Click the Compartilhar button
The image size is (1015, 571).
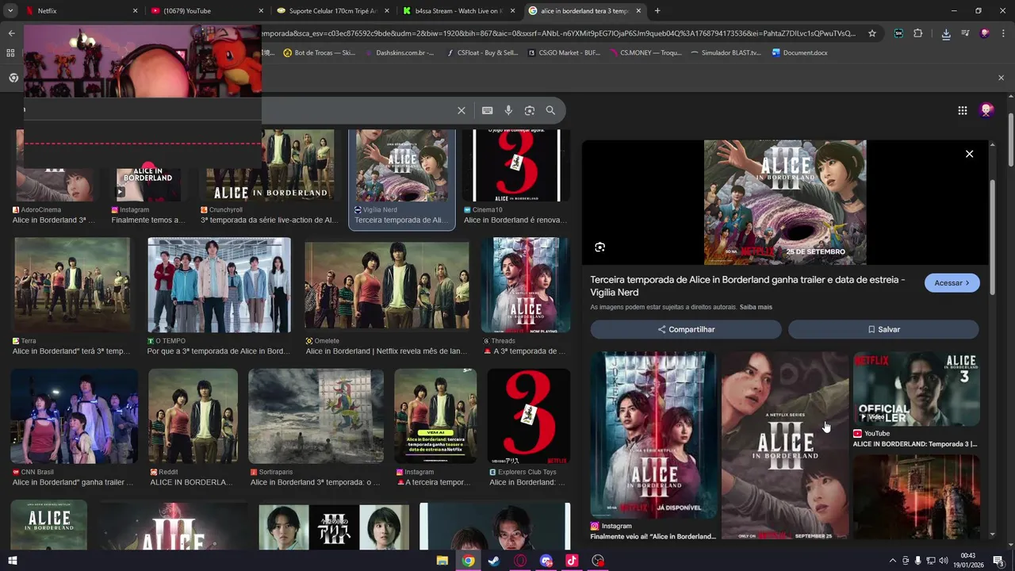tap(686, 329)
